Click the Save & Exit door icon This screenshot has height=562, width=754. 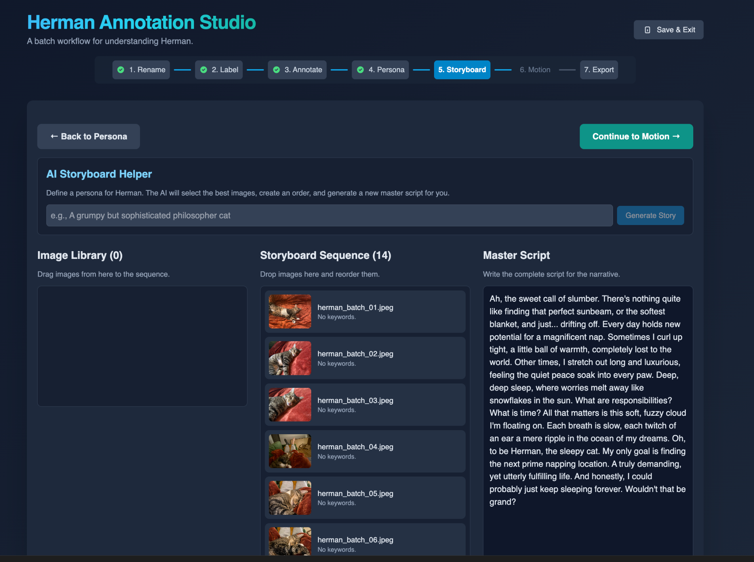[647, 30]
